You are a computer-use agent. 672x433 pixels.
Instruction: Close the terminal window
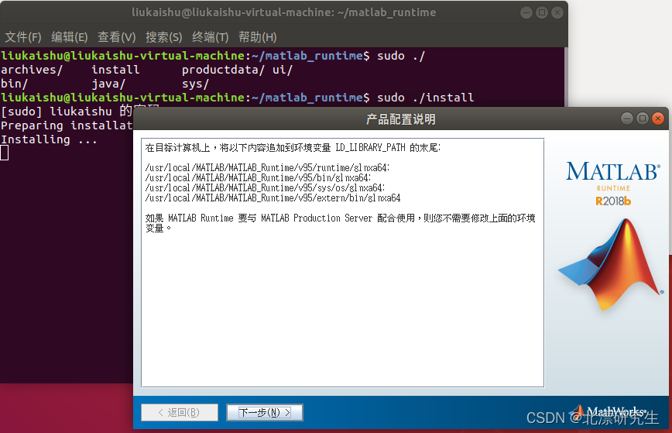click(x=557, y=12)
